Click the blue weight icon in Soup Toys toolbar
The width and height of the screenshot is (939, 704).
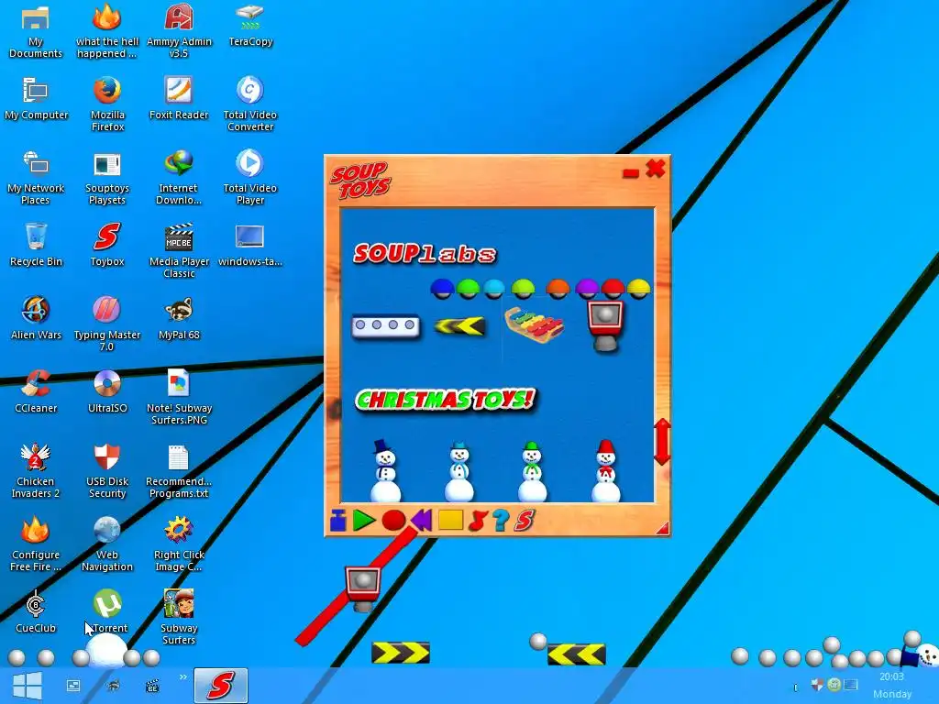[337, 521]
